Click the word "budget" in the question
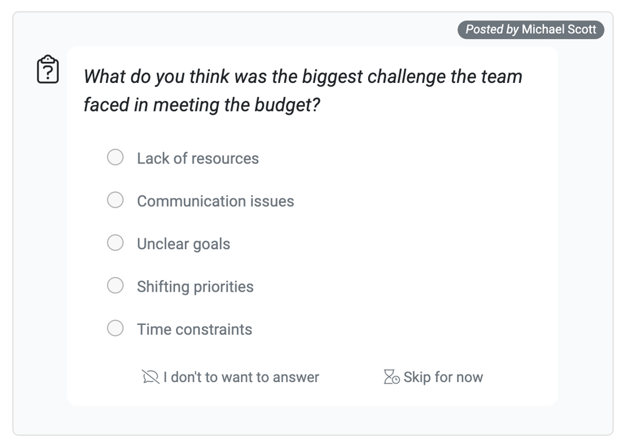The height and width of the screenshot is (448, 626). point(284,105)
